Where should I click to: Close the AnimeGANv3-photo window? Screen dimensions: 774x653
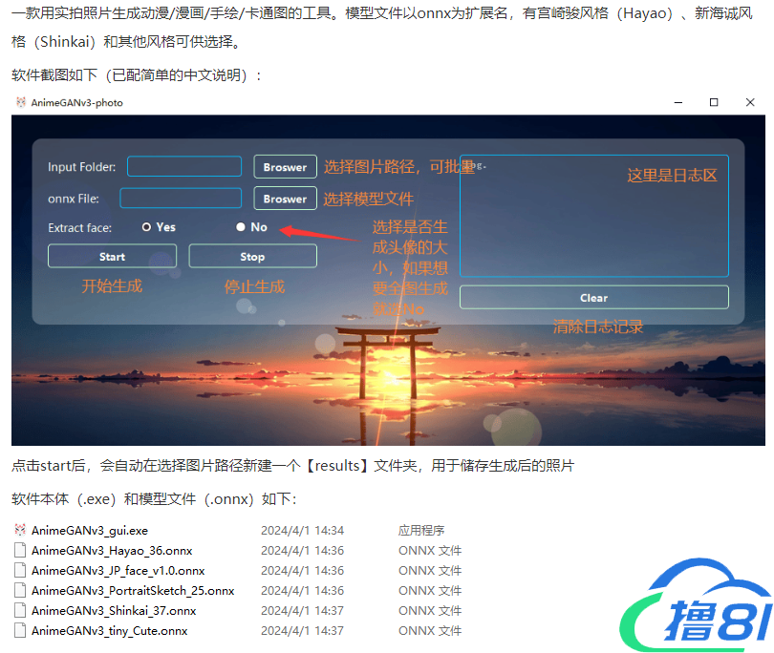pyautogui.click(x=749, y=102)
